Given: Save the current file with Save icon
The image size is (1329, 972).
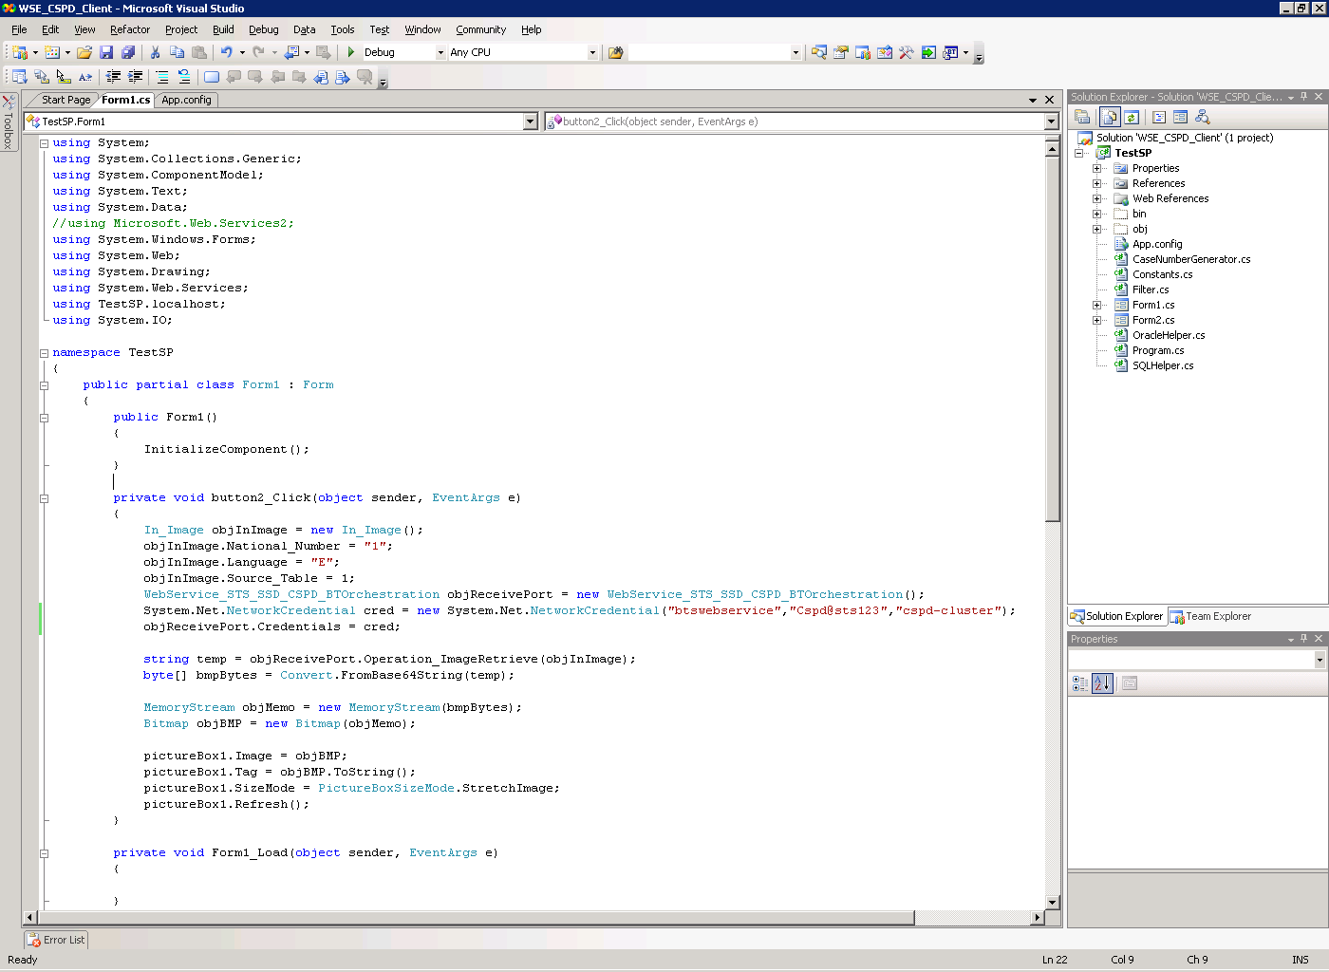Looking at the screenshot, I should coord(106,52).
